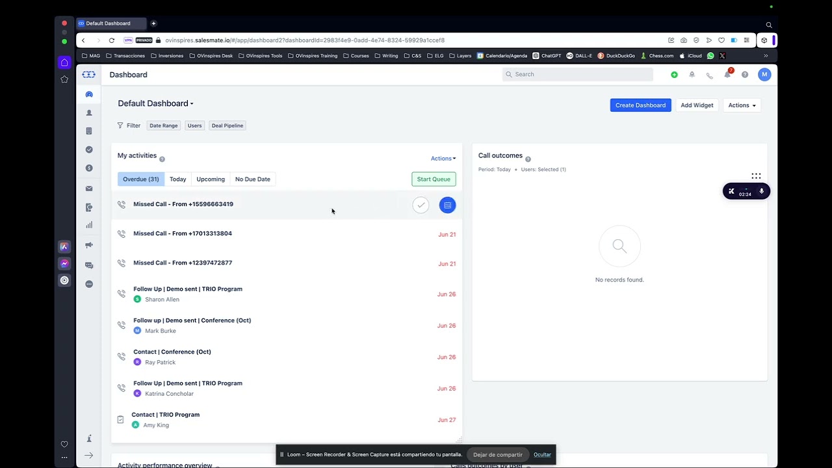832x468 pixels.
Task: Click the Create Dashboard button
Action: point(640,105)
